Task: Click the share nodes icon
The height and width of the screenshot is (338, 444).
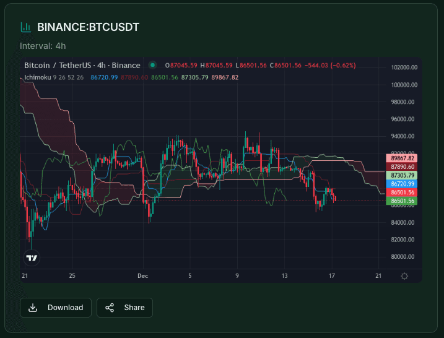Action: coord(110,308)
